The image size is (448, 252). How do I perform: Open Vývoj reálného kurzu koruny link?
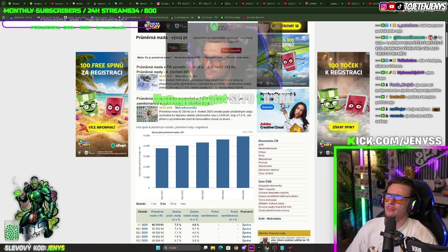(274, 210)
